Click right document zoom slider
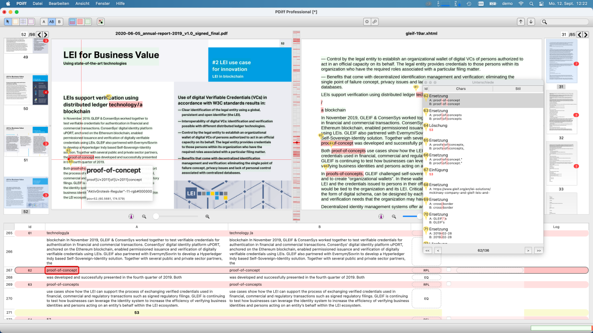593x333 pixels. pyautogui.click(x=412, y=217)
